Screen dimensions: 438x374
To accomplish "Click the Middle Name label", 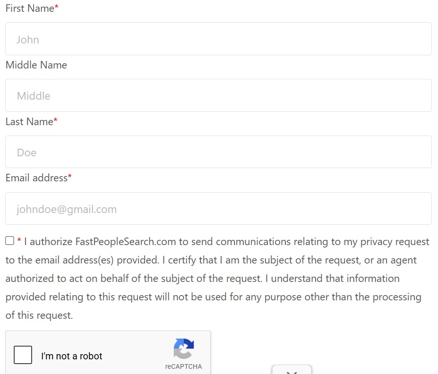I will tap(36, 65).
